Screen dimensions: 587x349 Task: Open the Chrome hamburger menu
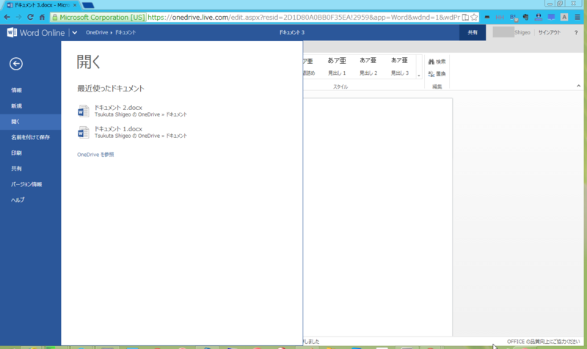click(x=577, y=17)
